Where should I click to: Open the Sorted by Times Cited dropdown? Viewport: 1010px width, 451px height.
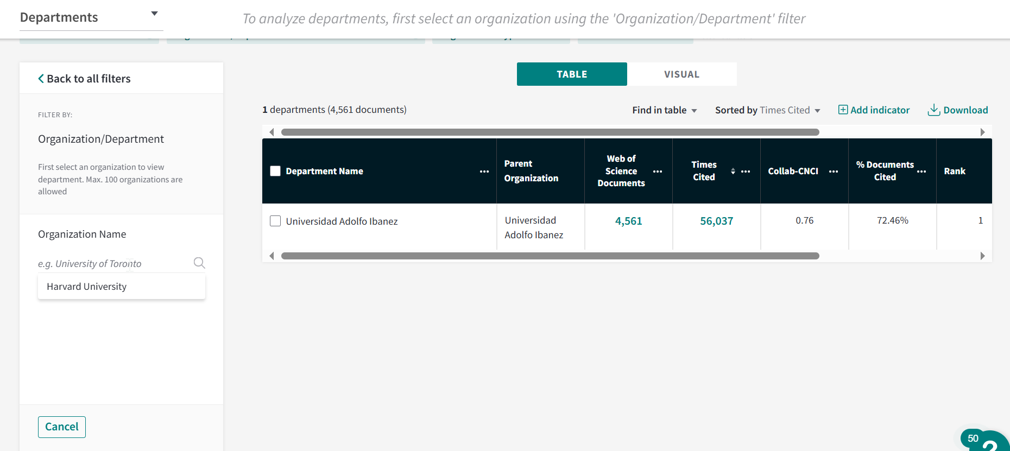[x=768, y=110]
